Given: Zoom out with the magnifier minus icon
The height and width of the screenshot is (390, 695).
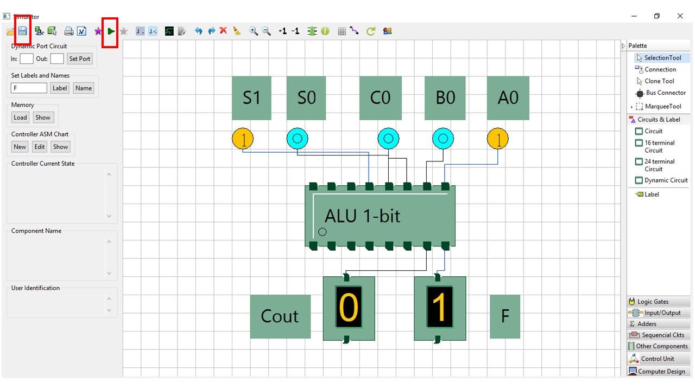Looking at the screenshot, I should click(x=266, y=31).
